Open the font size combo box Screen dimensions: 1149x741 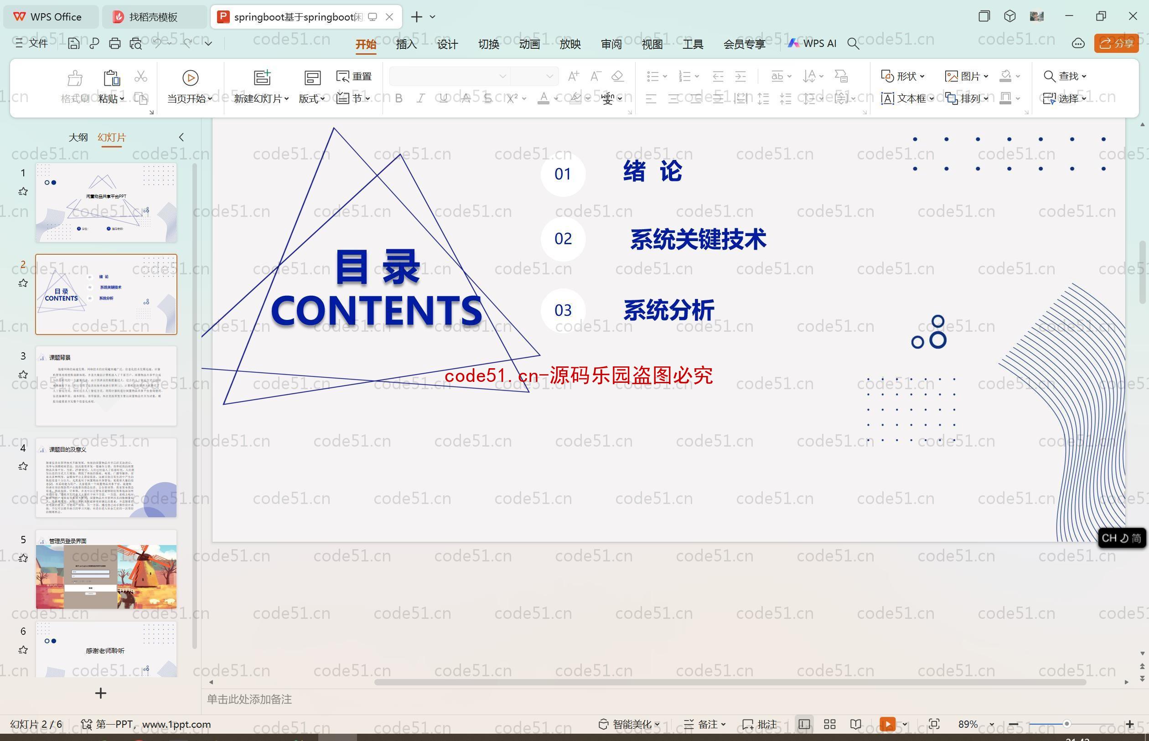coord(534,76)
